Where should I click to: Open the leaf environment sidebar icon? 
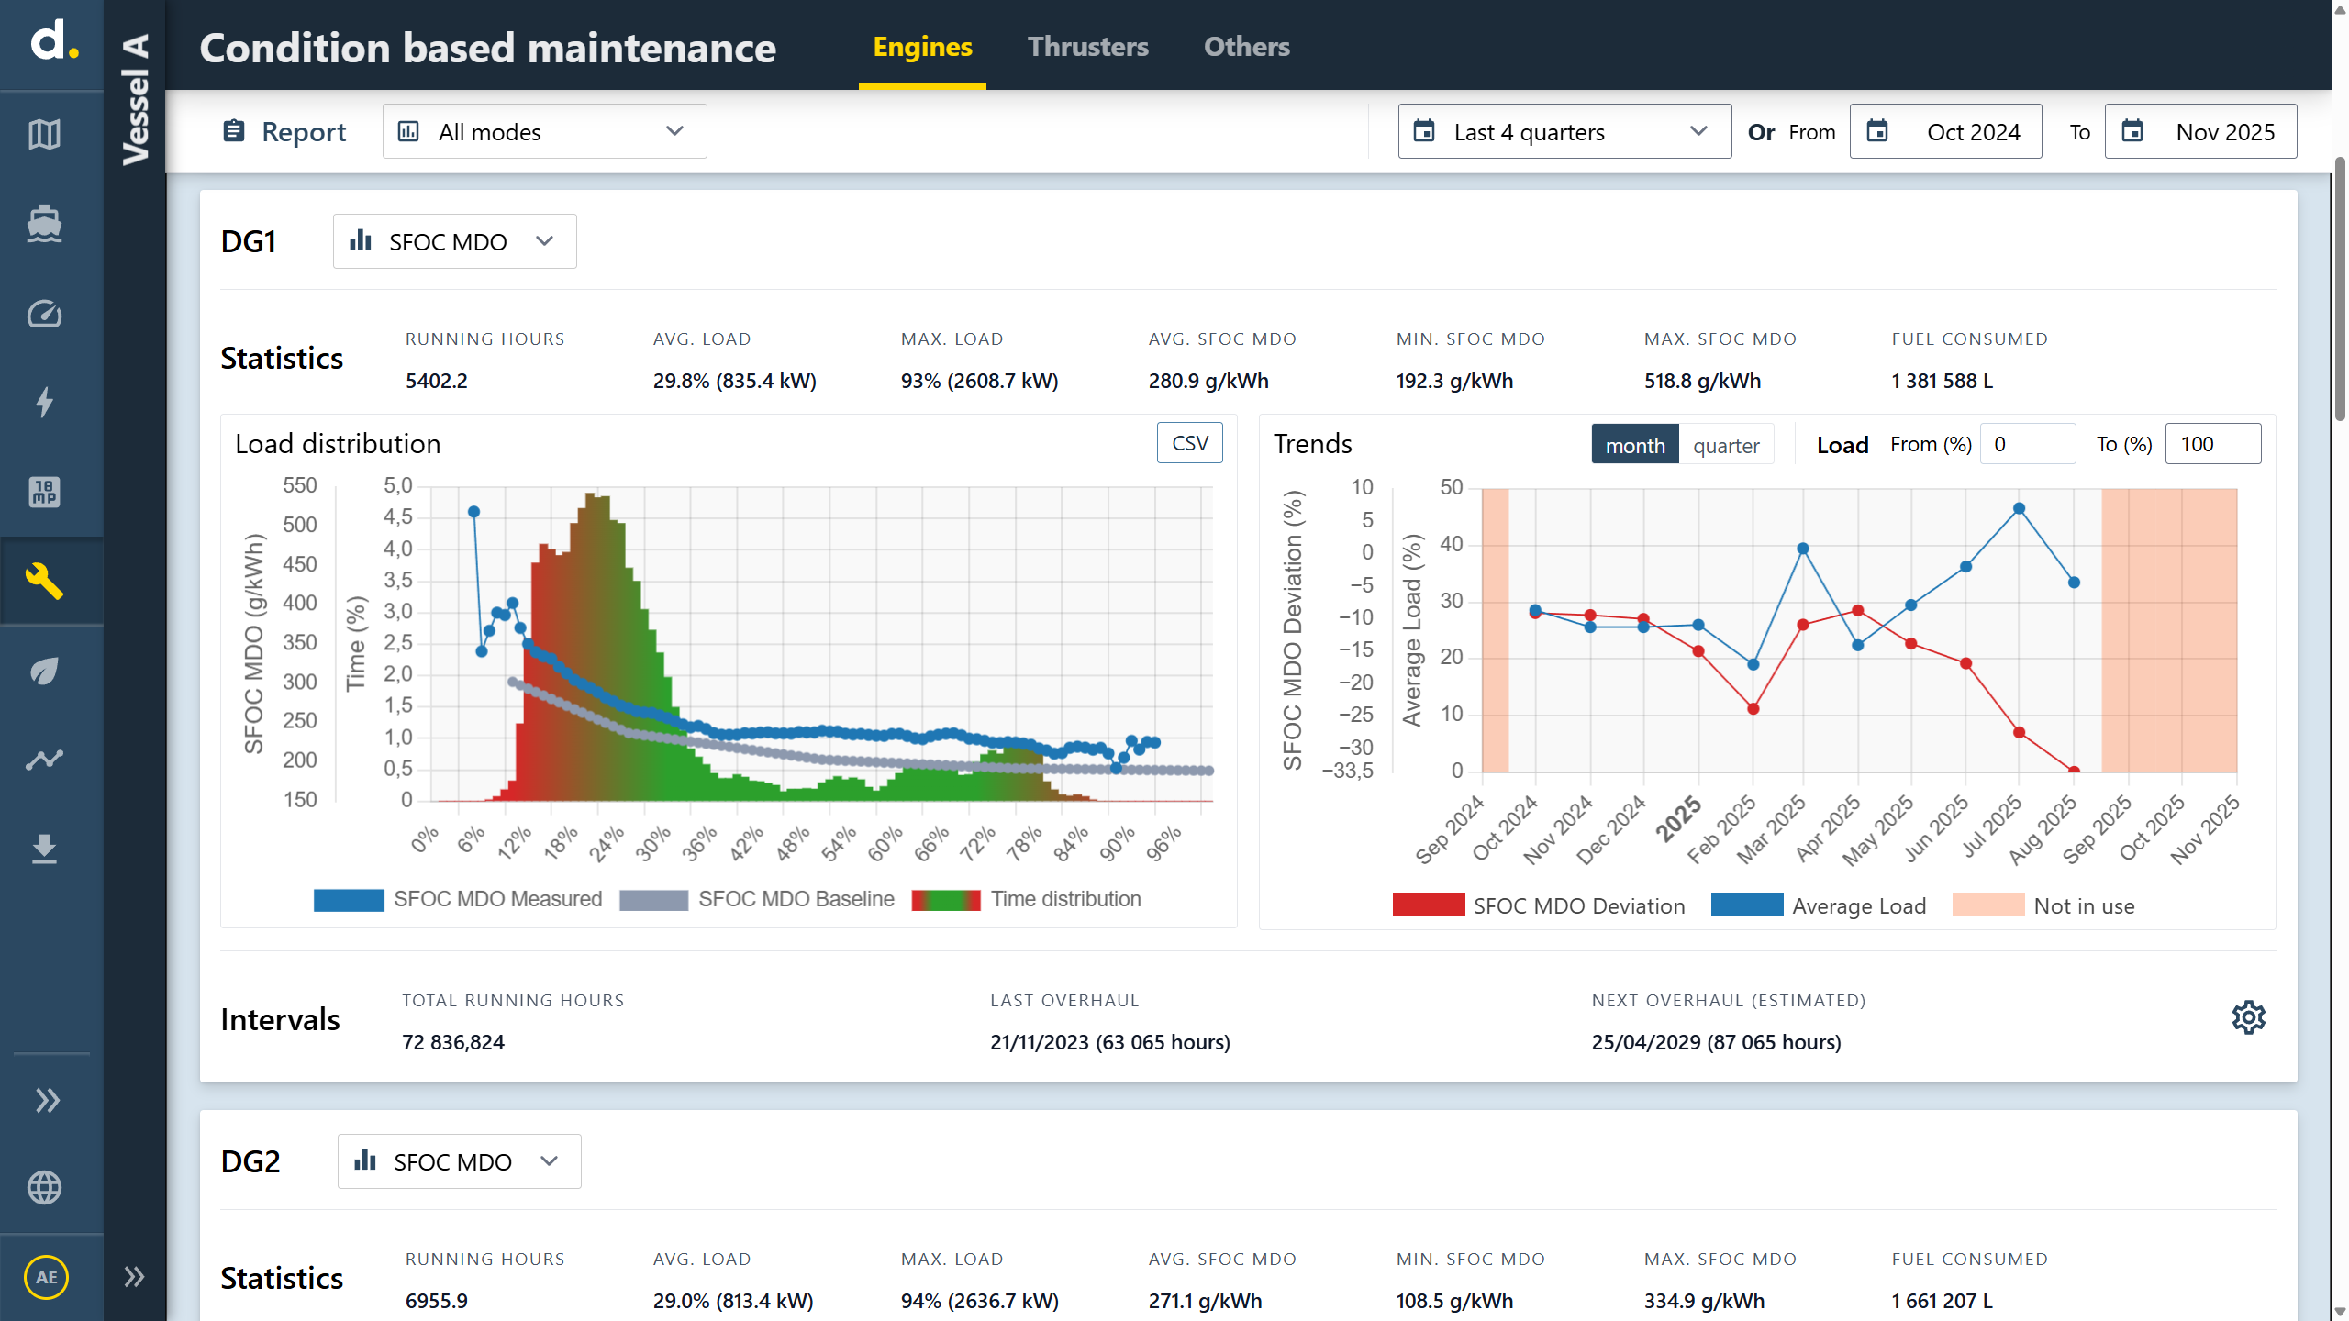pos(44,671)
